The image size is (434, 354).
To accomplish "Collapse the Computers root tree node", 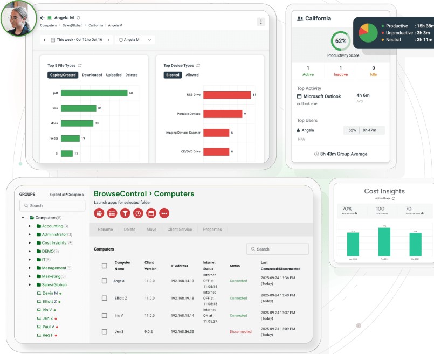I will [x=23, y=218].
